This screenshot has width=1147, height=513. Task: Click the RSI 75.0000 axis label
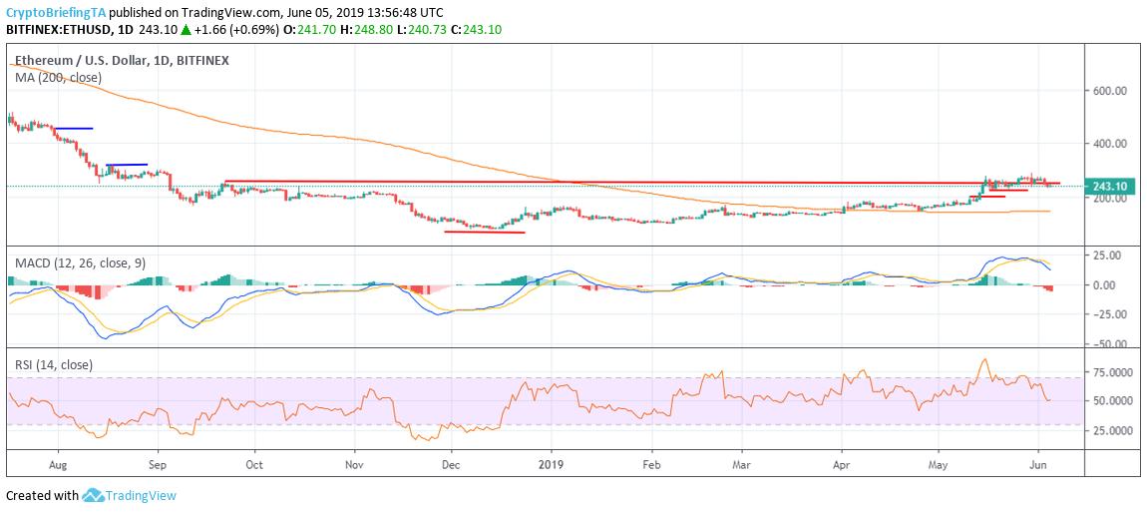1115,371
